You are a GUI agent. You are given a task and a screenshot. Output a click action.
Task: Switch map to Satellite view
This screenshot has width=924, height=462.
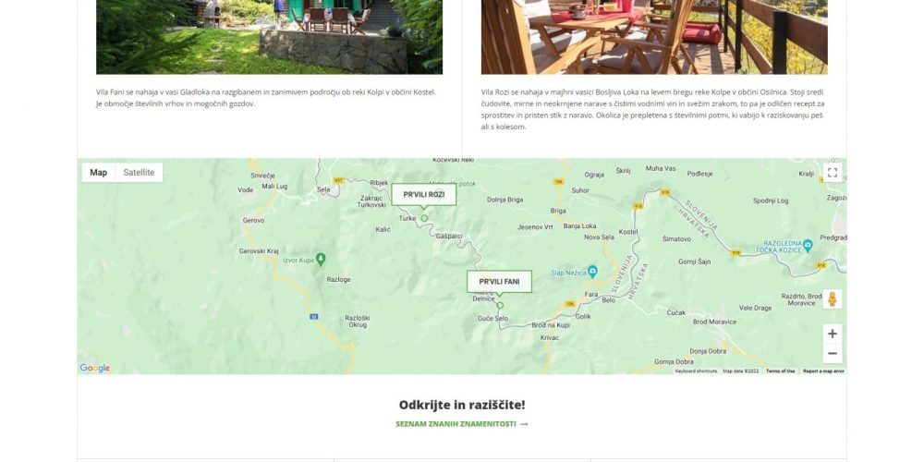pos(140,173)
